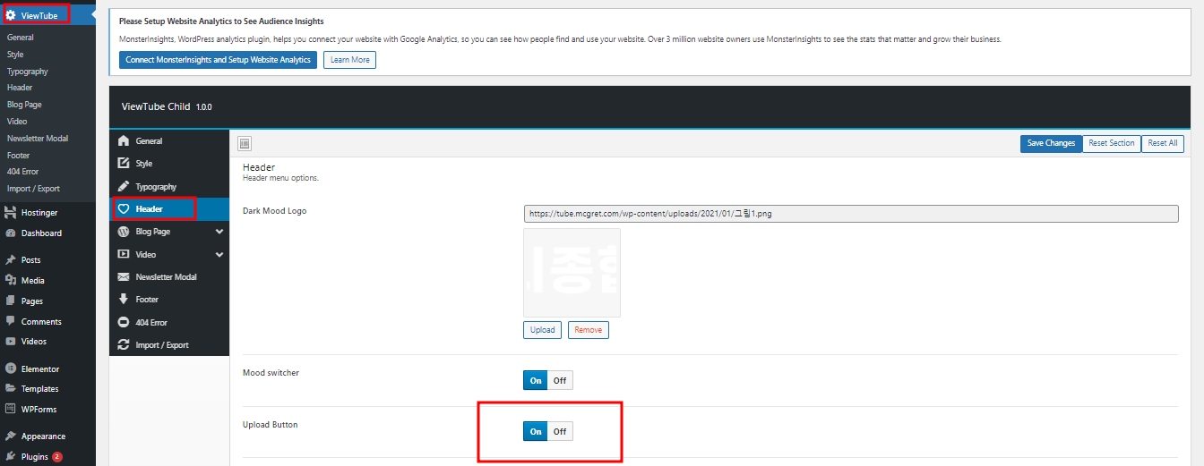The width and height of the screenshot is (1204, 466).
Task: Click Save Changes button
Action: pyautogui.click(x=1051, y=143)
